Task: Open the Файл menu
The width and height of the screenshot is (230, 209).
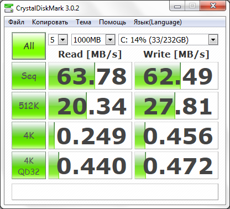Action: click(16, 22)
